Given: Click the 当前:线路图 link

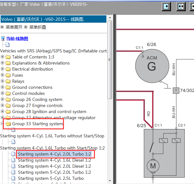Looking at the screenshot, I should (x=17, y=39).
